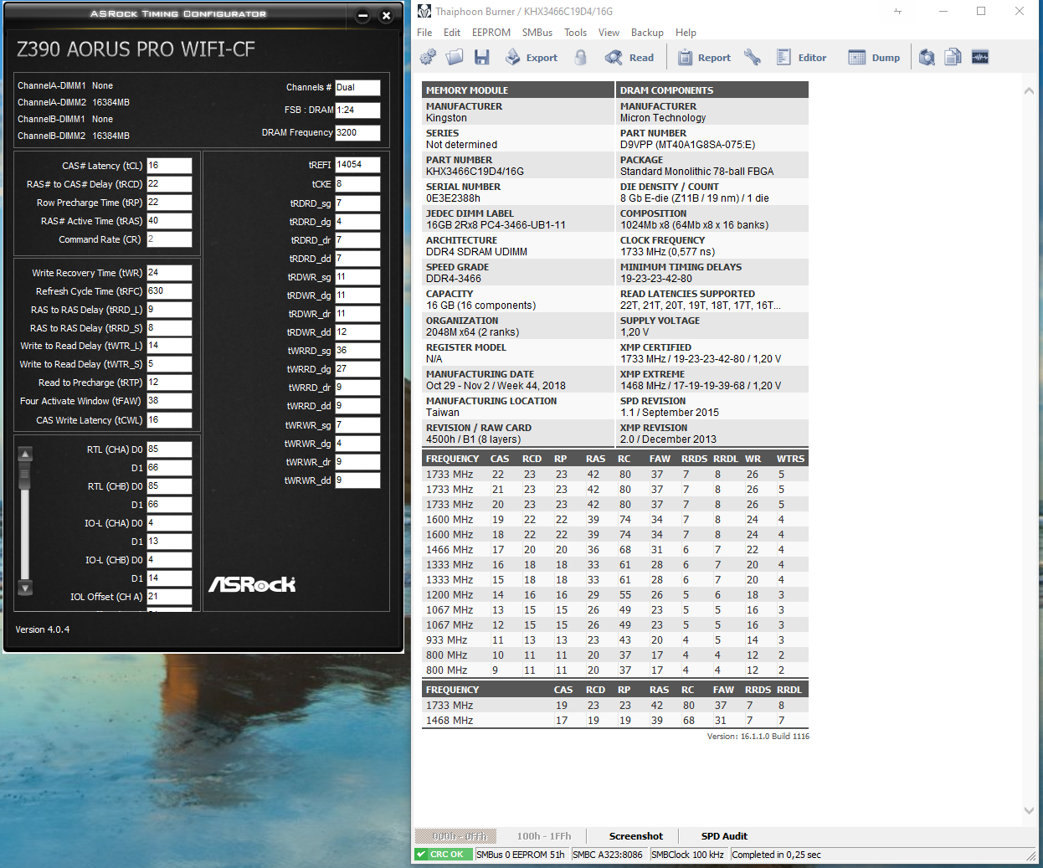The height and width of the screenshot is (868, 1043).
Task: Click the wrench tool icon
Action: coord(753,57)
